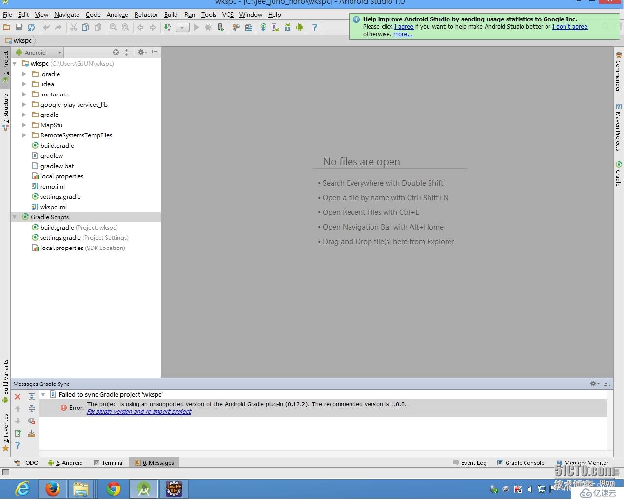
Task: Switch to the TODO tool window tab
Action: click(x=26, y=463)
